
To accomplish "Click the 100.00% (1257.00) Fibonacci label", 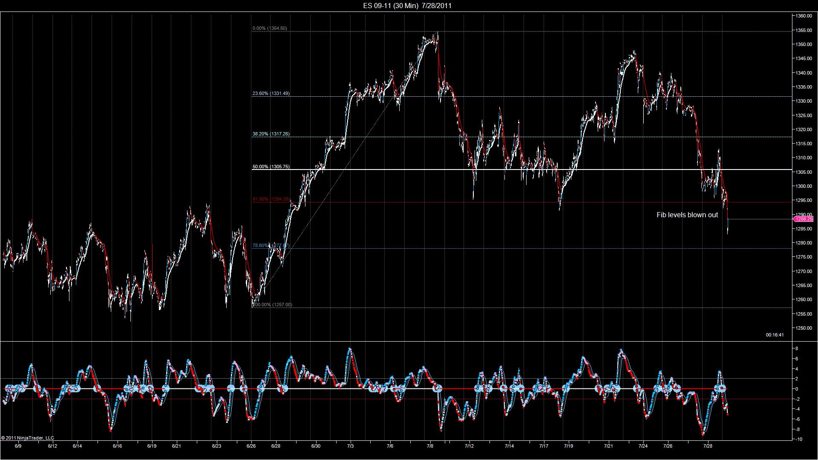I will [x=272, y=305].
